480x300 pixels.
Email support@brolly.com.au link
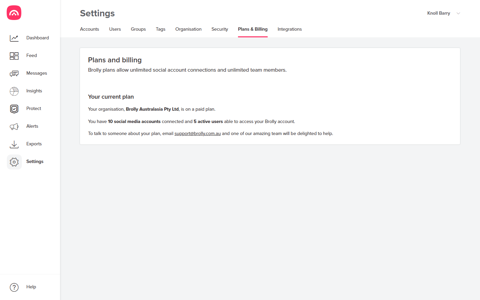point(198,133)
